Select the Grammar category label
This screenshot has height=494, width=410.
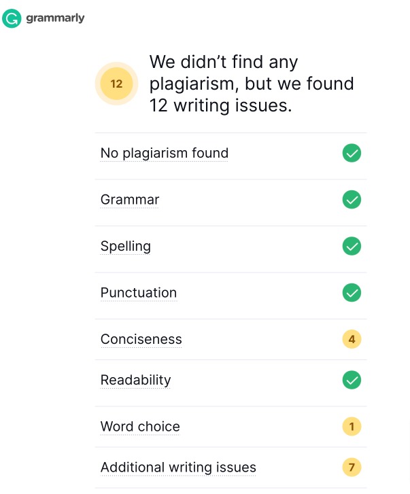tap(130, 200)
